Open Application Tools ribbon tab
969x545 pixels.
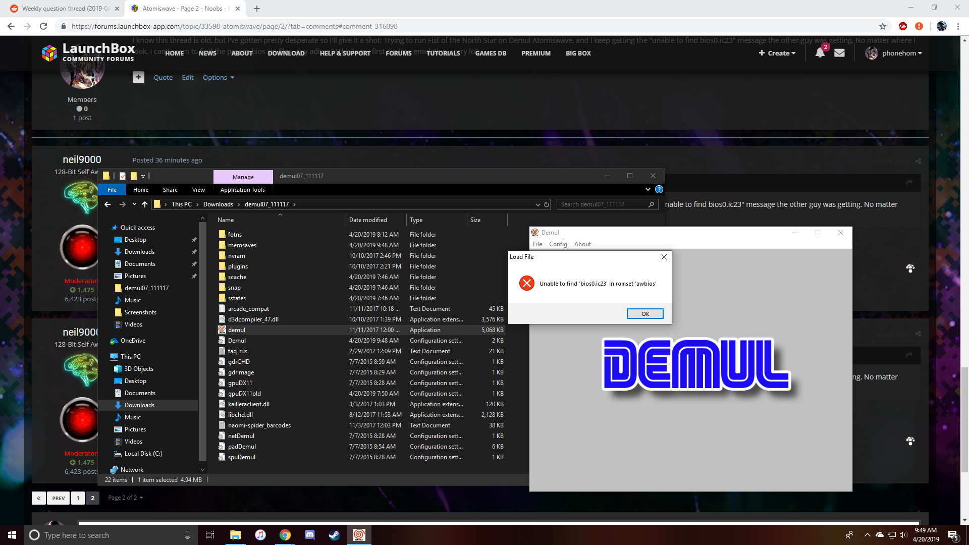[243, 190]
